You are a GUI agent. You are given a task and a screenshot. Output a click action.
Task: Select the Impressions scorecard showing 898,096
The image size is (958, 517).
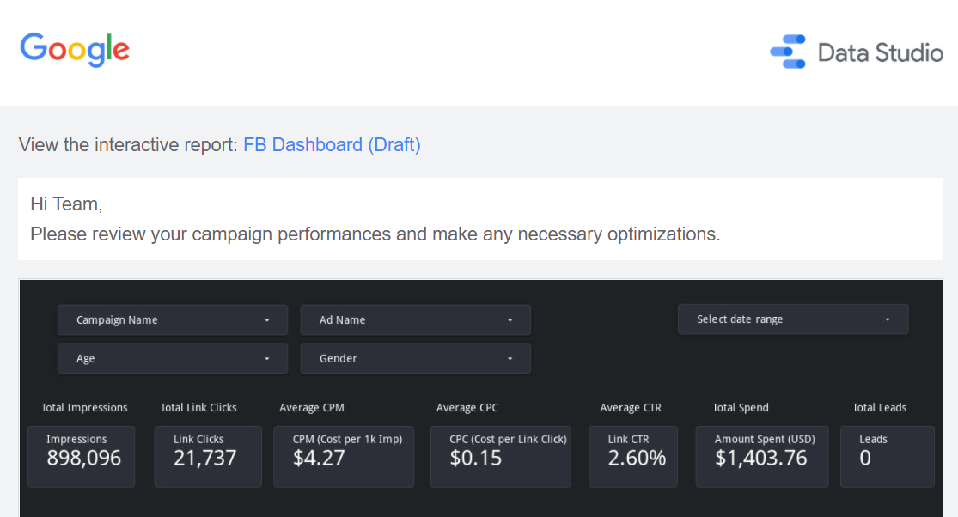coord(82,456)
